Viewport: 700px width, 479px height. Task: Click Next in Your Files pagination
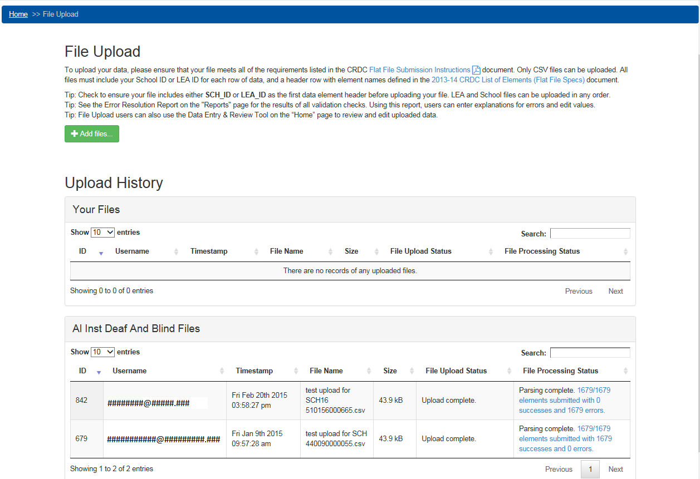tap(615, 292)
